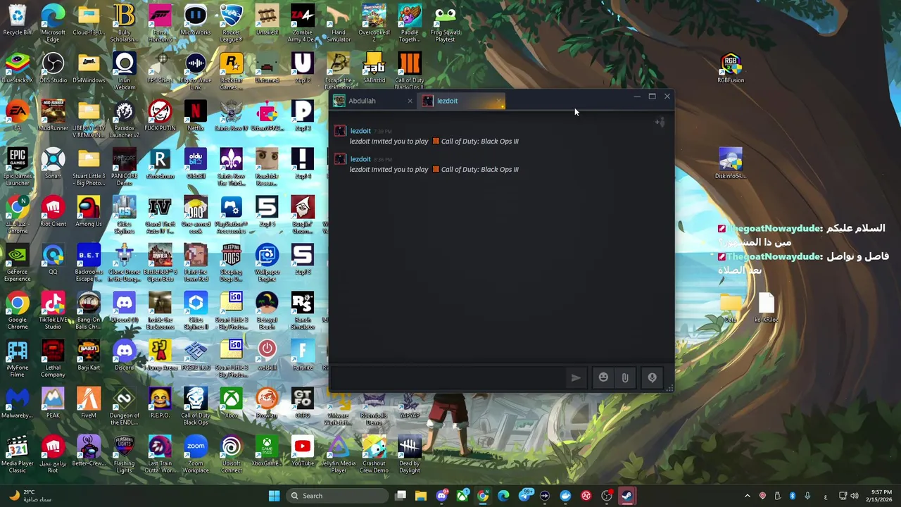Open the BlueStacks X desktop shortcut
This screenshot has width=901, height=507.
18,69
